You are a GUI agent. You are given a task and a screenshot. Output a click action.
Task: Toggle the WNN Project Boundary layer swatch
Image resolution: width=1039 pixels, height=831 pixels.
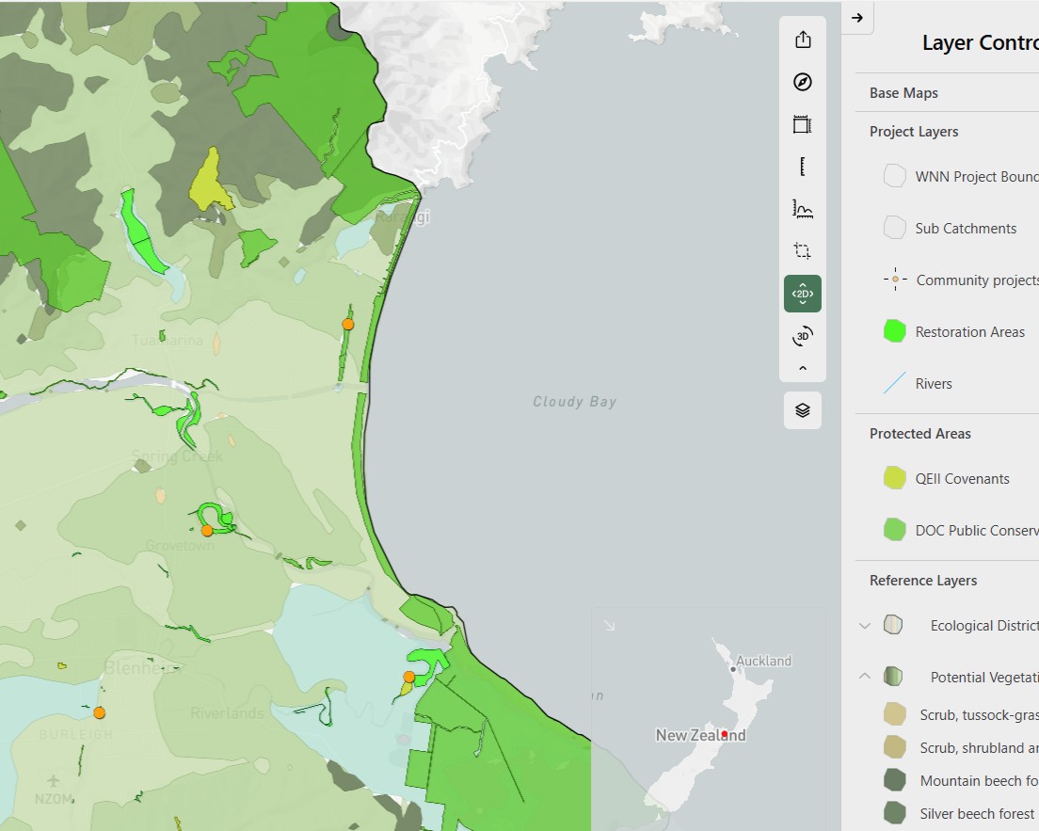[895, 176]
